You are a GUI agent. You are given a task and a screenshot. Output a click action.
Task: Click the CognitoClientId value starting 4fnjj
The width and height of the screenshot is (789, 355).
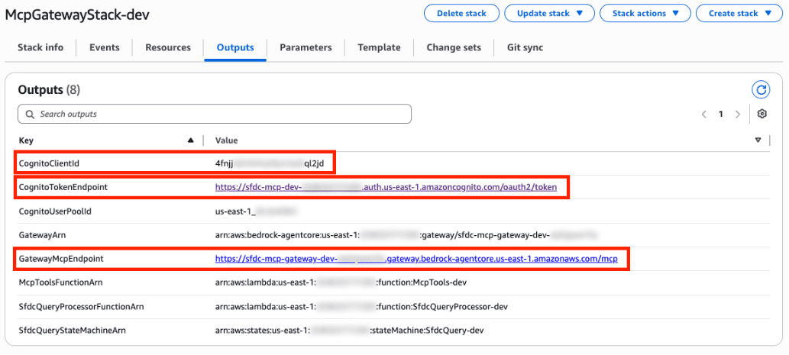pos(270,163)
